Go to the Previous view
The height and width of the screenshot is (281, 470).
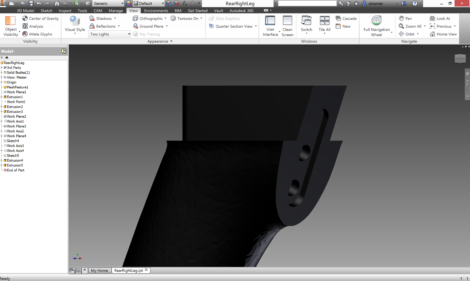click(x=441, y=26)
